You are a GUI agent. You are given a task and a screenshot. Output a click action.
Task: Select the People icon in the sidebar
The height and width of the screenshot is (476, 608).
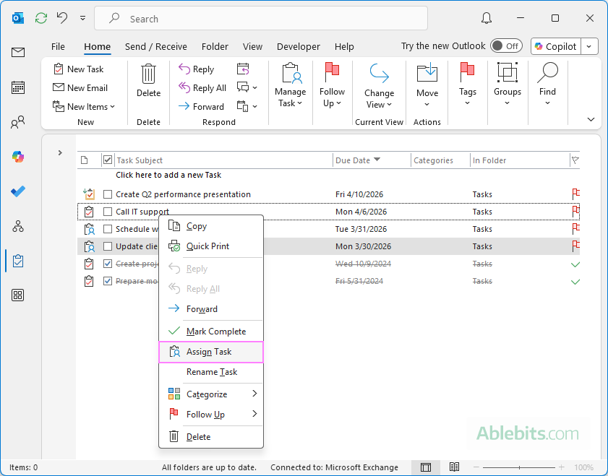[x=17, y=122]
